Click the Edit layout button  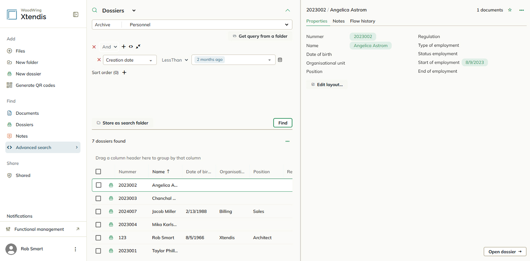[x=327, y=85]
